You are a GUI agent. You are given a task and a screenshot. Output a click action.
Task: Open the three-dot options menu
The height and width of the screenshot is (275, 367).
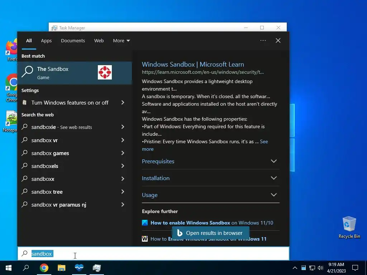263,40
